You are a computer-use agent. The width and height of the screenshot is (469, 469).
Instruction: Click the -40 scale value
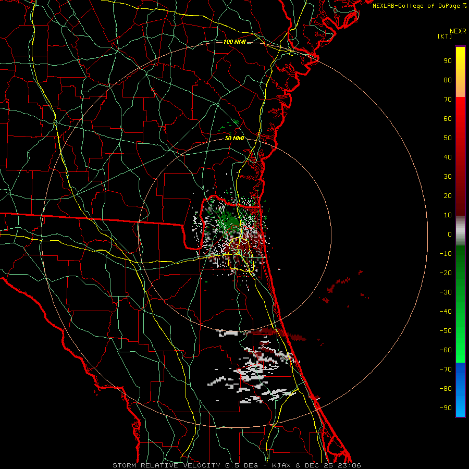tap(446, 312)
